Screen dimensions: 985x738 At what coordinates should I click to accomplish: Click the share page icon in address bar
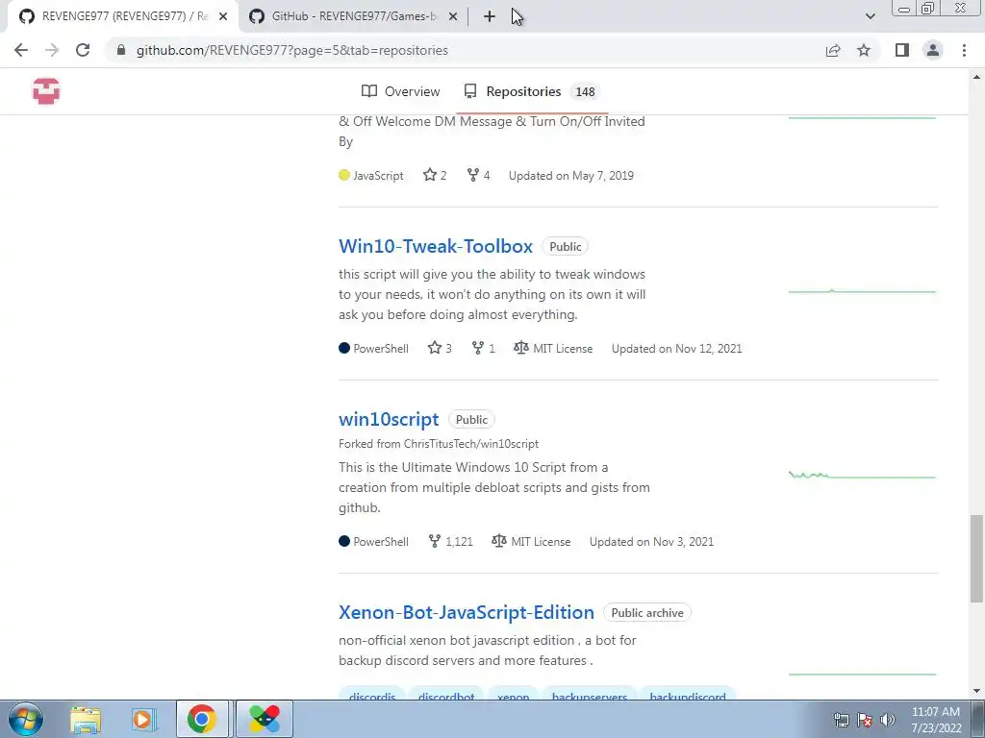pos(833,50)
